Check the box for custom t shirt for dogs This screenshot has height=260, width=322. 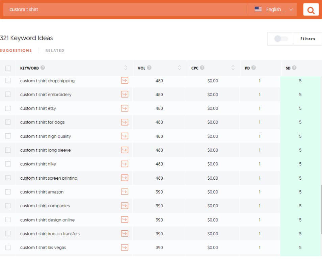(8, 122)
